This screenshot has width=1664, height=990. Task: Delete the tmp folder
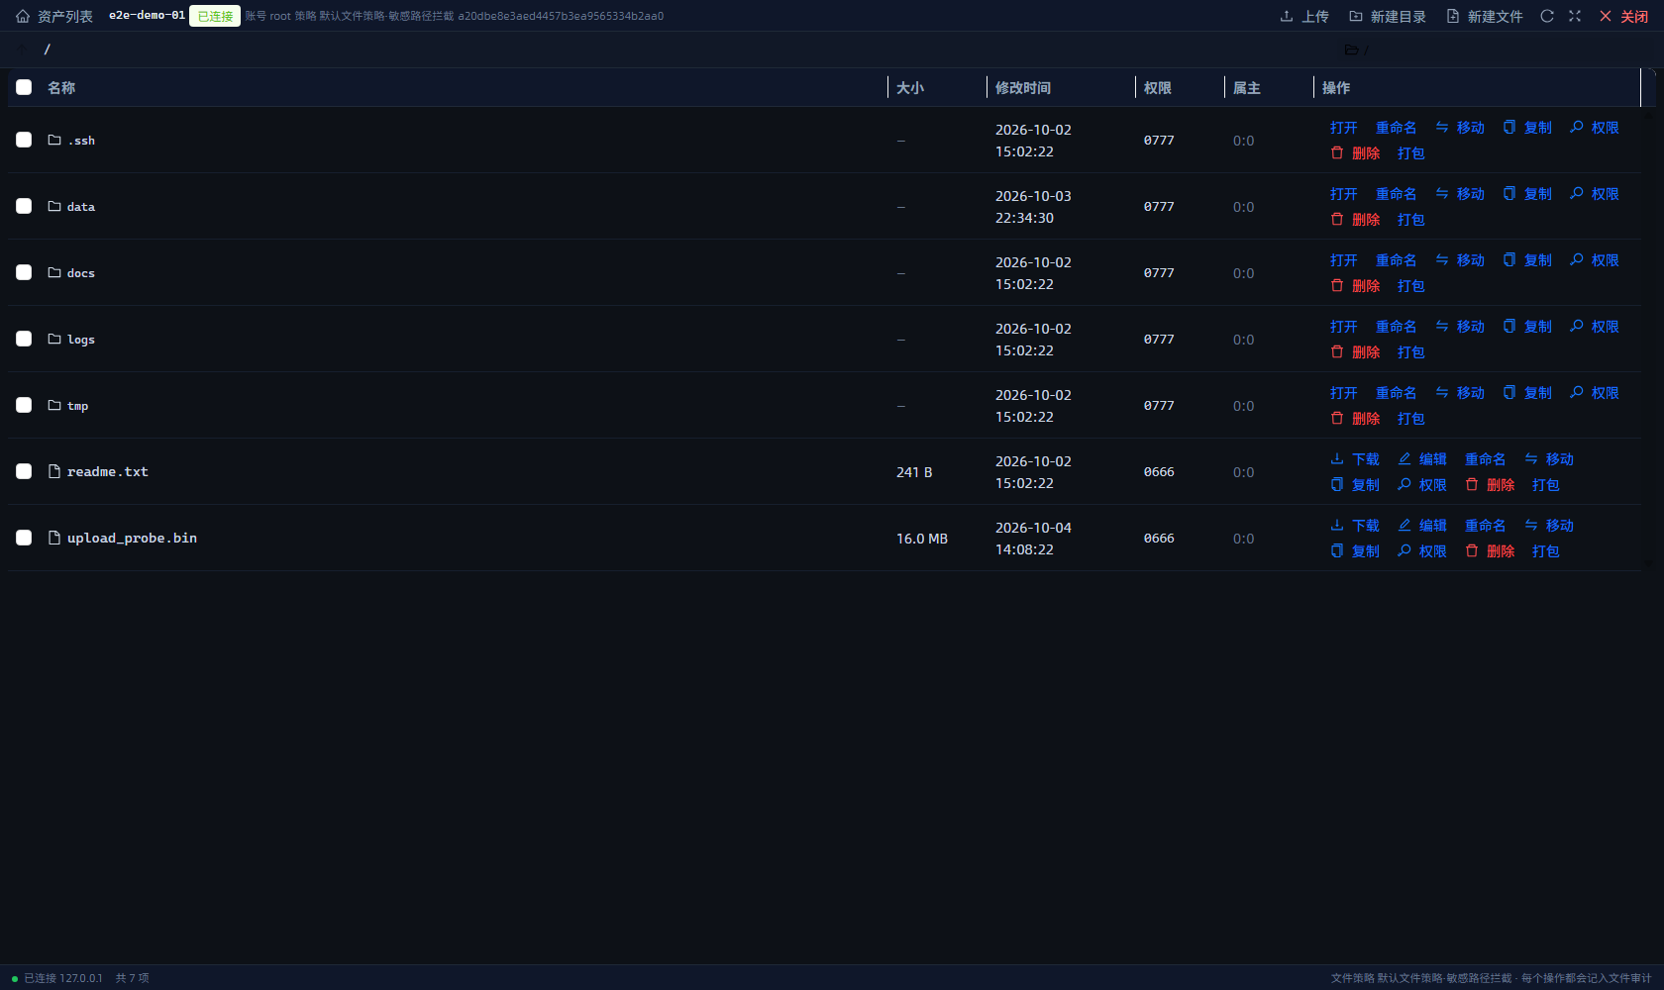pyautogui.click(x=1355, y=419)
